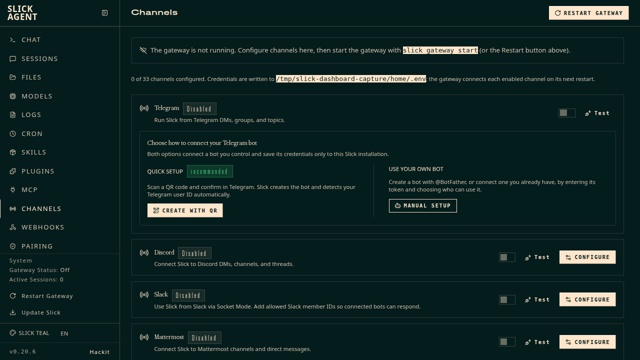Enable the Discord channel toggle
640x360 pixels.
pyautogui.click(x=507, y=257)
